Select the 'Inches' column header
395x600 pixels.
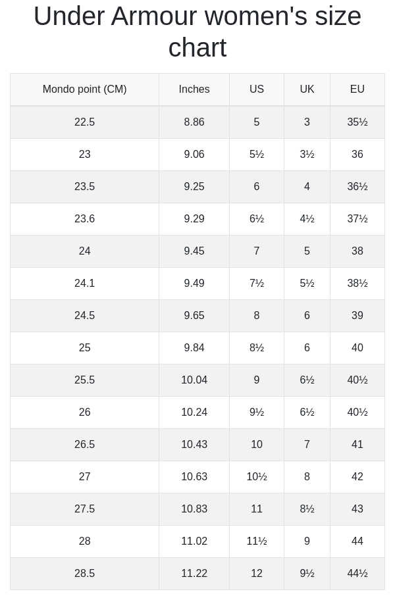(194, 89)
